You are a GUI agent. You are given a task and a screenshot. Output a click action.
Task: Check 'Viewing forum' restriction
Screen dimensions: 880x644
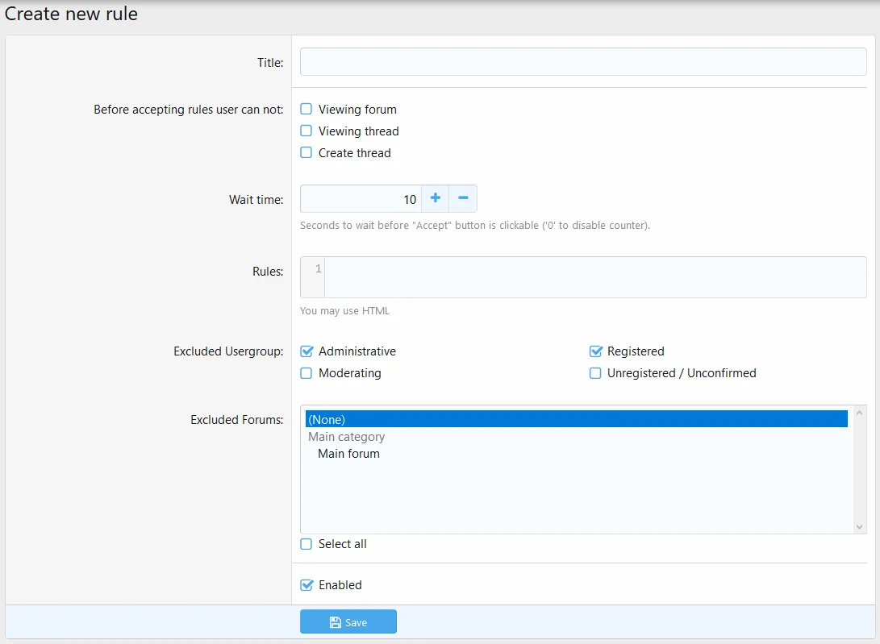click(x=306, y=109)
